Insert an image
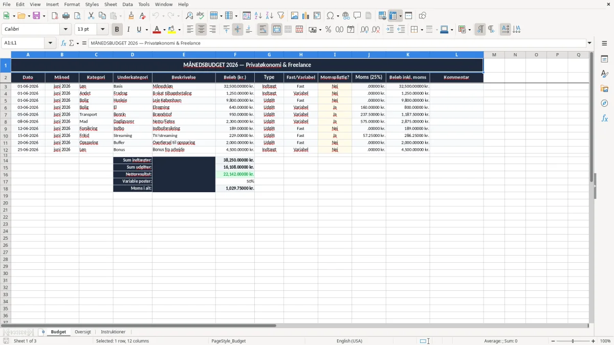 coord(295,16)
